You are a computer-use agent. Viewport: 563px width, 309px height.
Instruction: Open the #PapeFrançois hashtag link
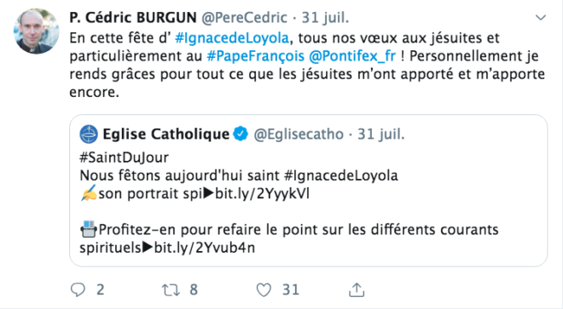coord(256,56)
